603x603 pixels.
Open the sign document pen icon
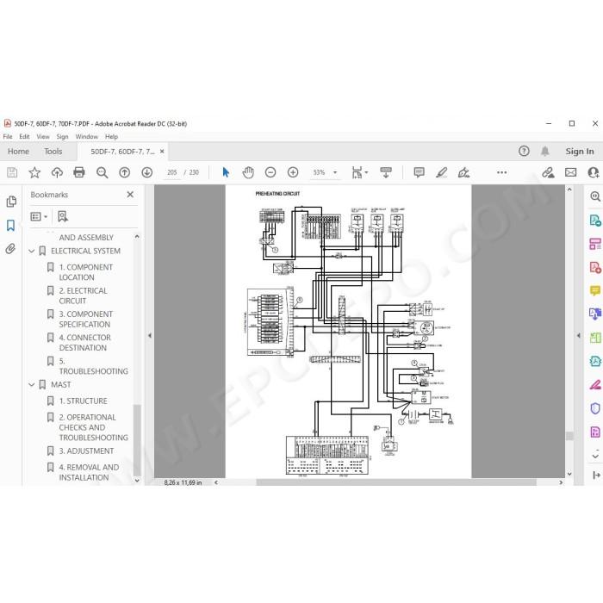(463, 172)
